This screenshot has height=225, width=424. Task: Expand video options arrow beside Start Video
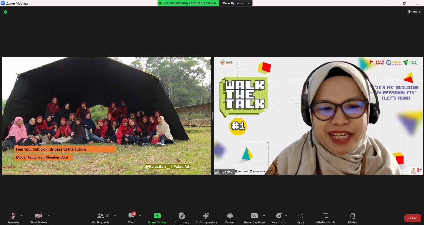(48, 216)
